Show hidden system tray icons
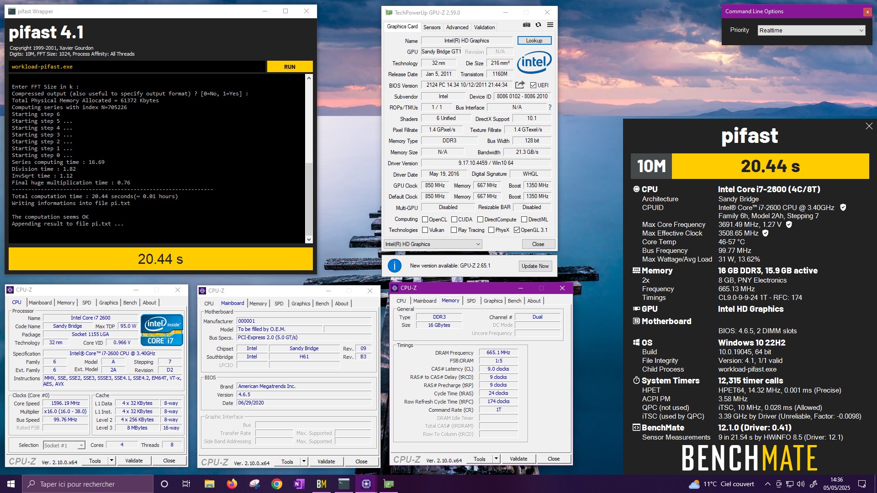Screen dimensions: 877x493 (767, 484)
